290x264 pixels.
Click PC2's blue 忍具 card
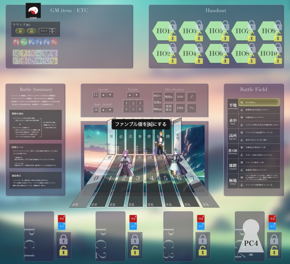[x=133, y=226]
